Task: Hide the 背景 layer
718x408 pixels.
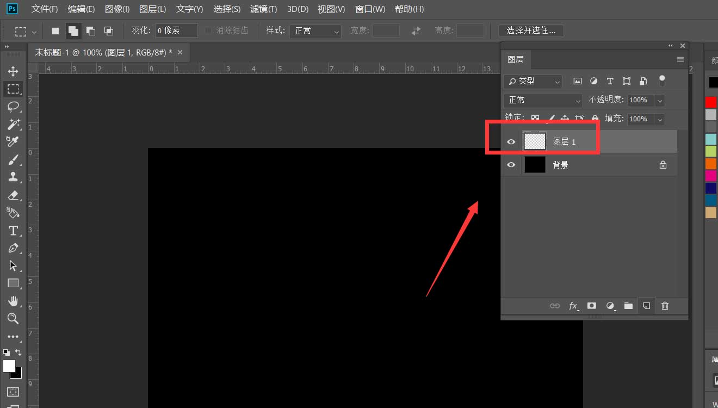Action: pyautogui.click(x=511, y=164)
